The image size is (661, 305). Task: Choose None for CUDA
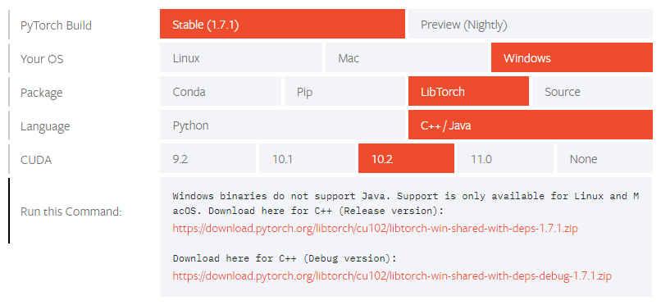604,159
